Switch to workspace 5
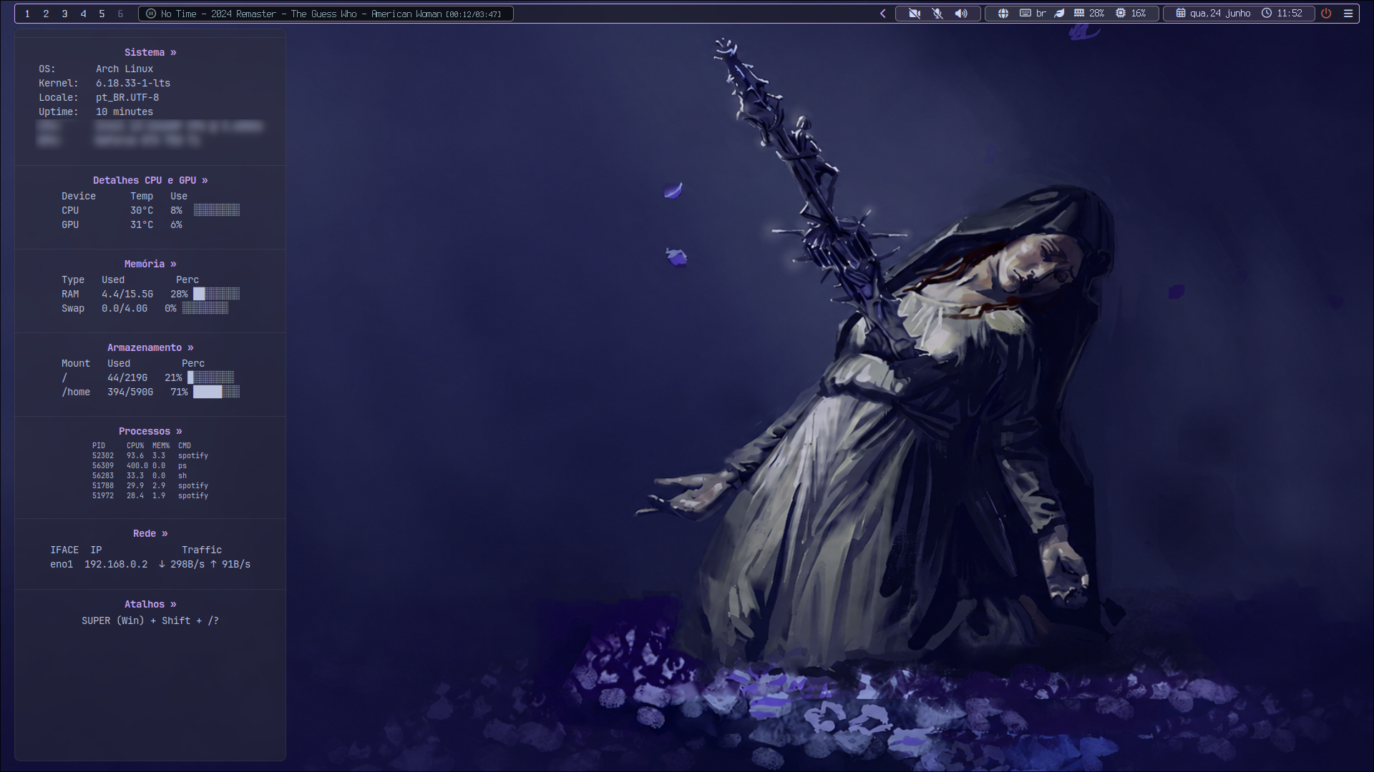This screenshot has width=1374, height=772. point(102,14)
